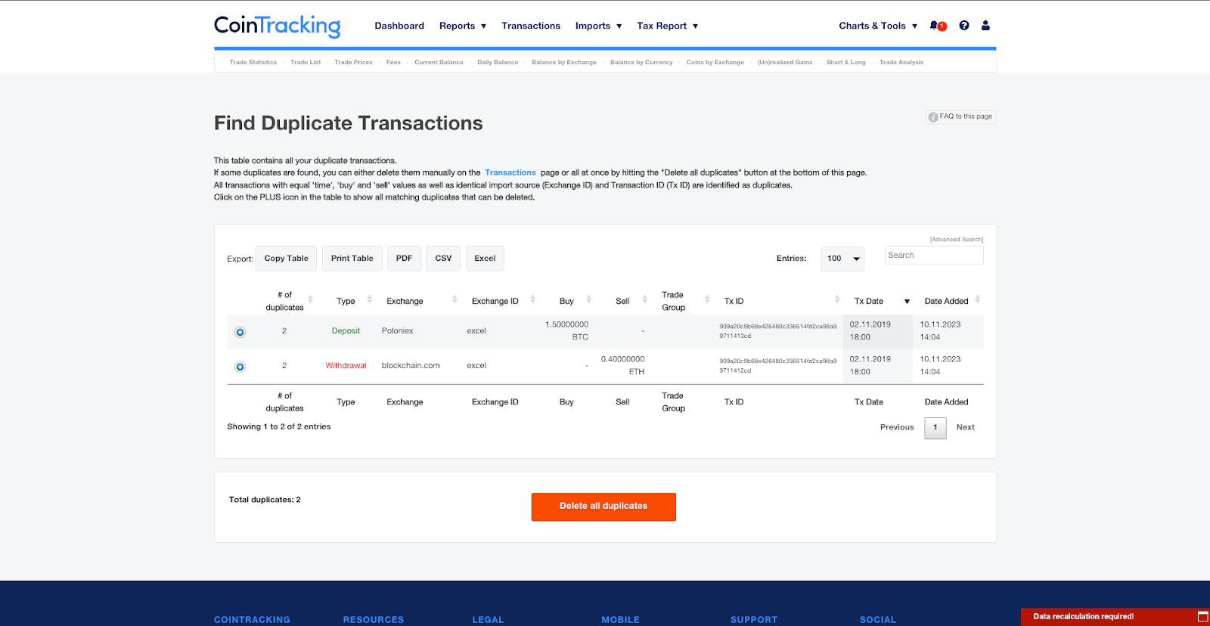Open the Current Balance submenu tab
This screenshot has height=626, width=1210.
(439, 63)
